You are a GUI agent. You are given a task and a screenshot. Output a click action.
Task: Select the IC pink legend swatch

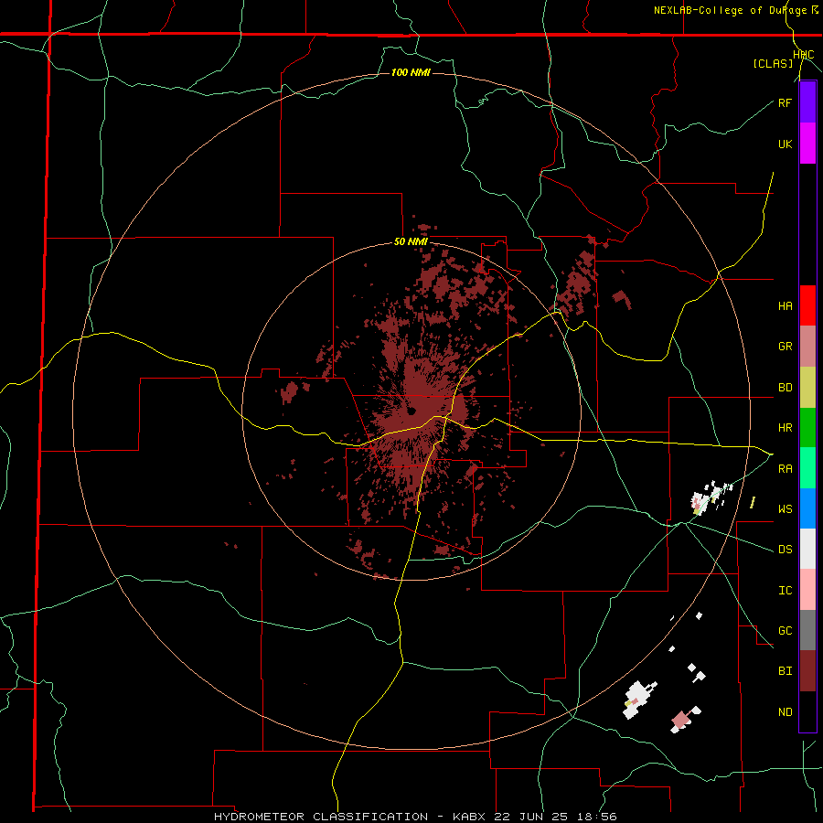(x=807, y=590)
